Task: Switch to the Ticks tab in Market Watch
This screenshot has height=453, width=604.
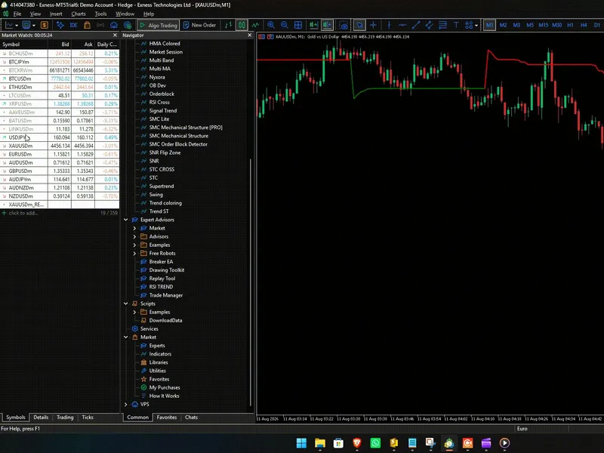Action: coord(88,418)
